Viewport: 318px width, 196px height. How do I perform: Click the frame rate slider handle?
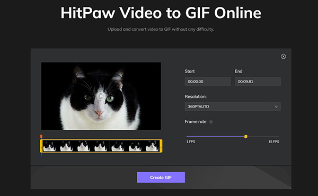(x=246, y=137)
